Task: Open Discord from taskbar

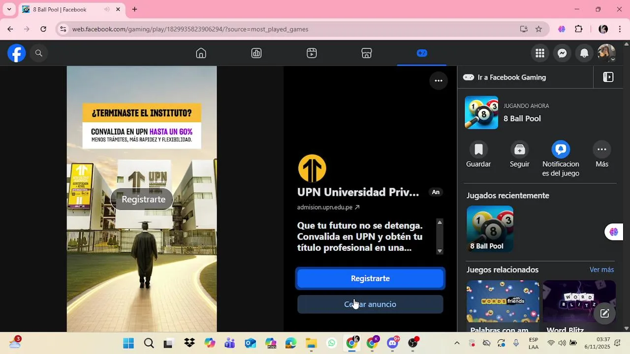Action: pos(393,343)
